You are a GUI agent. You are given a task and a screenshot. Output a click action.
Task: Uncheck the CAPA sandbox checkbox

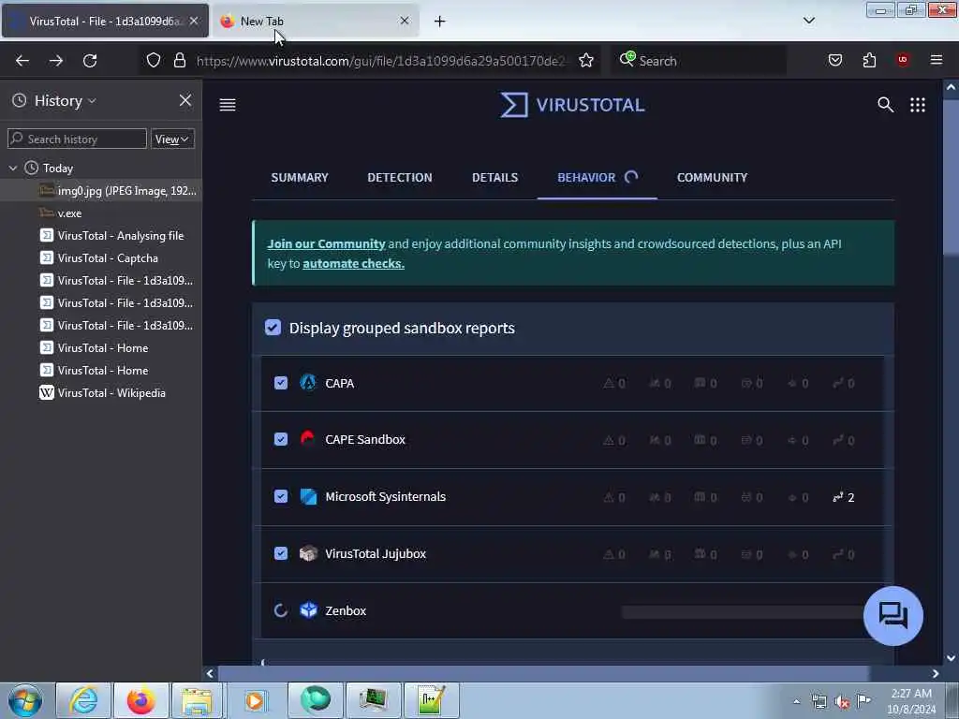(281, 383)
